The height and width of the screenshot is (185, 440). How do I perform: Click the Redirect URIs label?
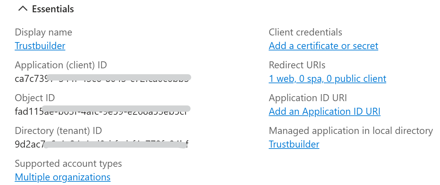297,65
